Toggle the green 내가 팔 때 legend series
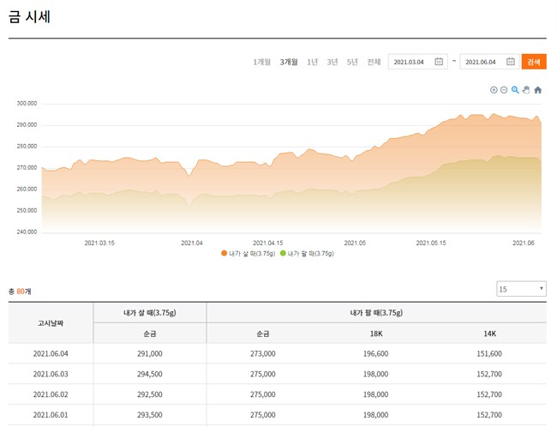This screenshot has height=427, width=557. tap(307, 254)
